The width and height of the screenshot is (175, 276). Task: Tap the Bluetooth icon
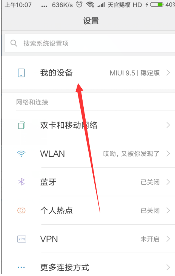[x=21, y=182]
